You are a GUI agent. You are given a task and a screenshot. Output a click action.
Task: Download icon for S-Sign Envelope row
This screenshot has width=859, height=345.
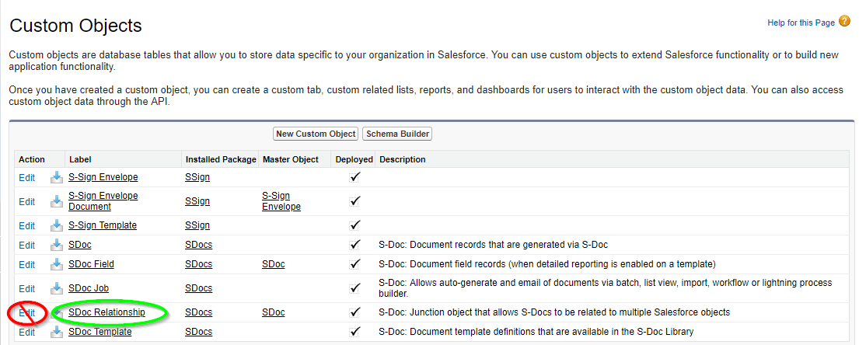(57, 177)
